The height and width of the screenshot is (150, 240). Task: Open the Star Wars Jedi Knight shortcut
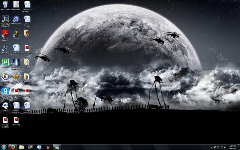pyautogui.click(x=16, y=64)
